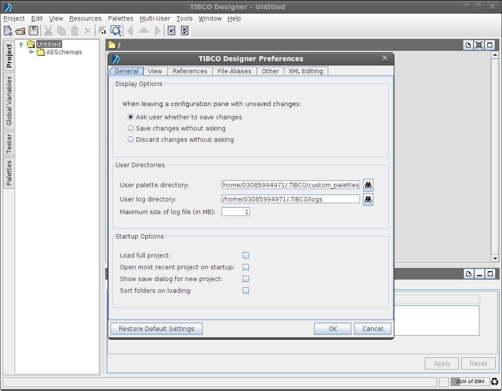This screenshot has height=391, width=502.
Task: Click Restore Default Settings button
Action: click(x=157, y=329)
